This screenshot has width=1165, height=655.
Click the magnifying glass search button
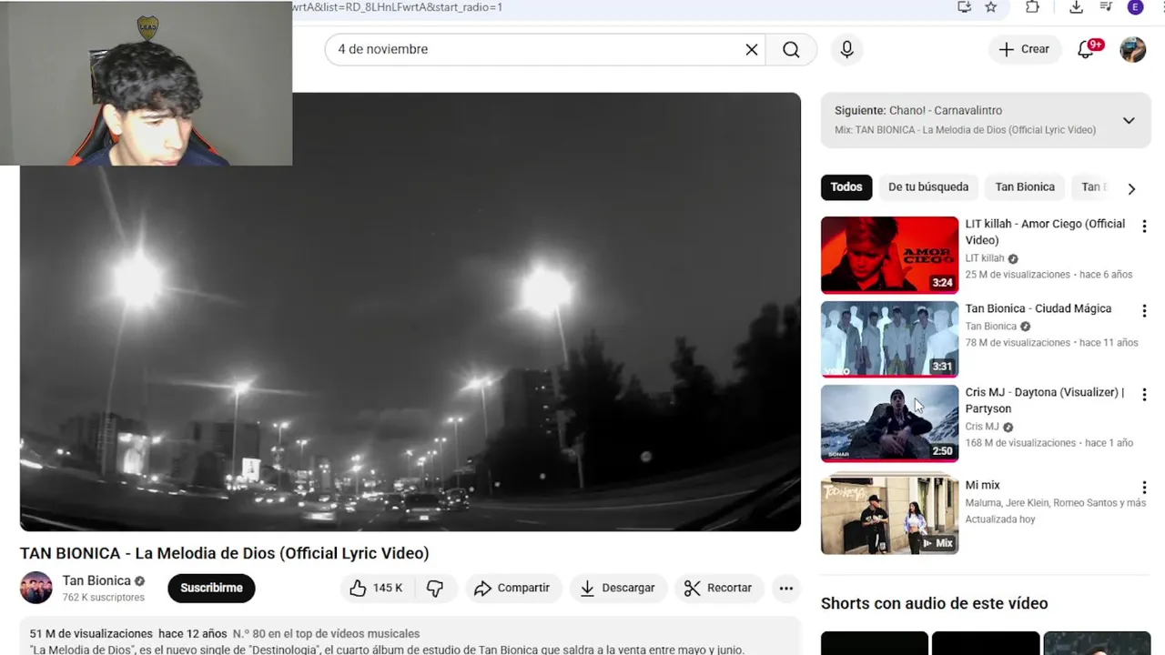point(791,49)
